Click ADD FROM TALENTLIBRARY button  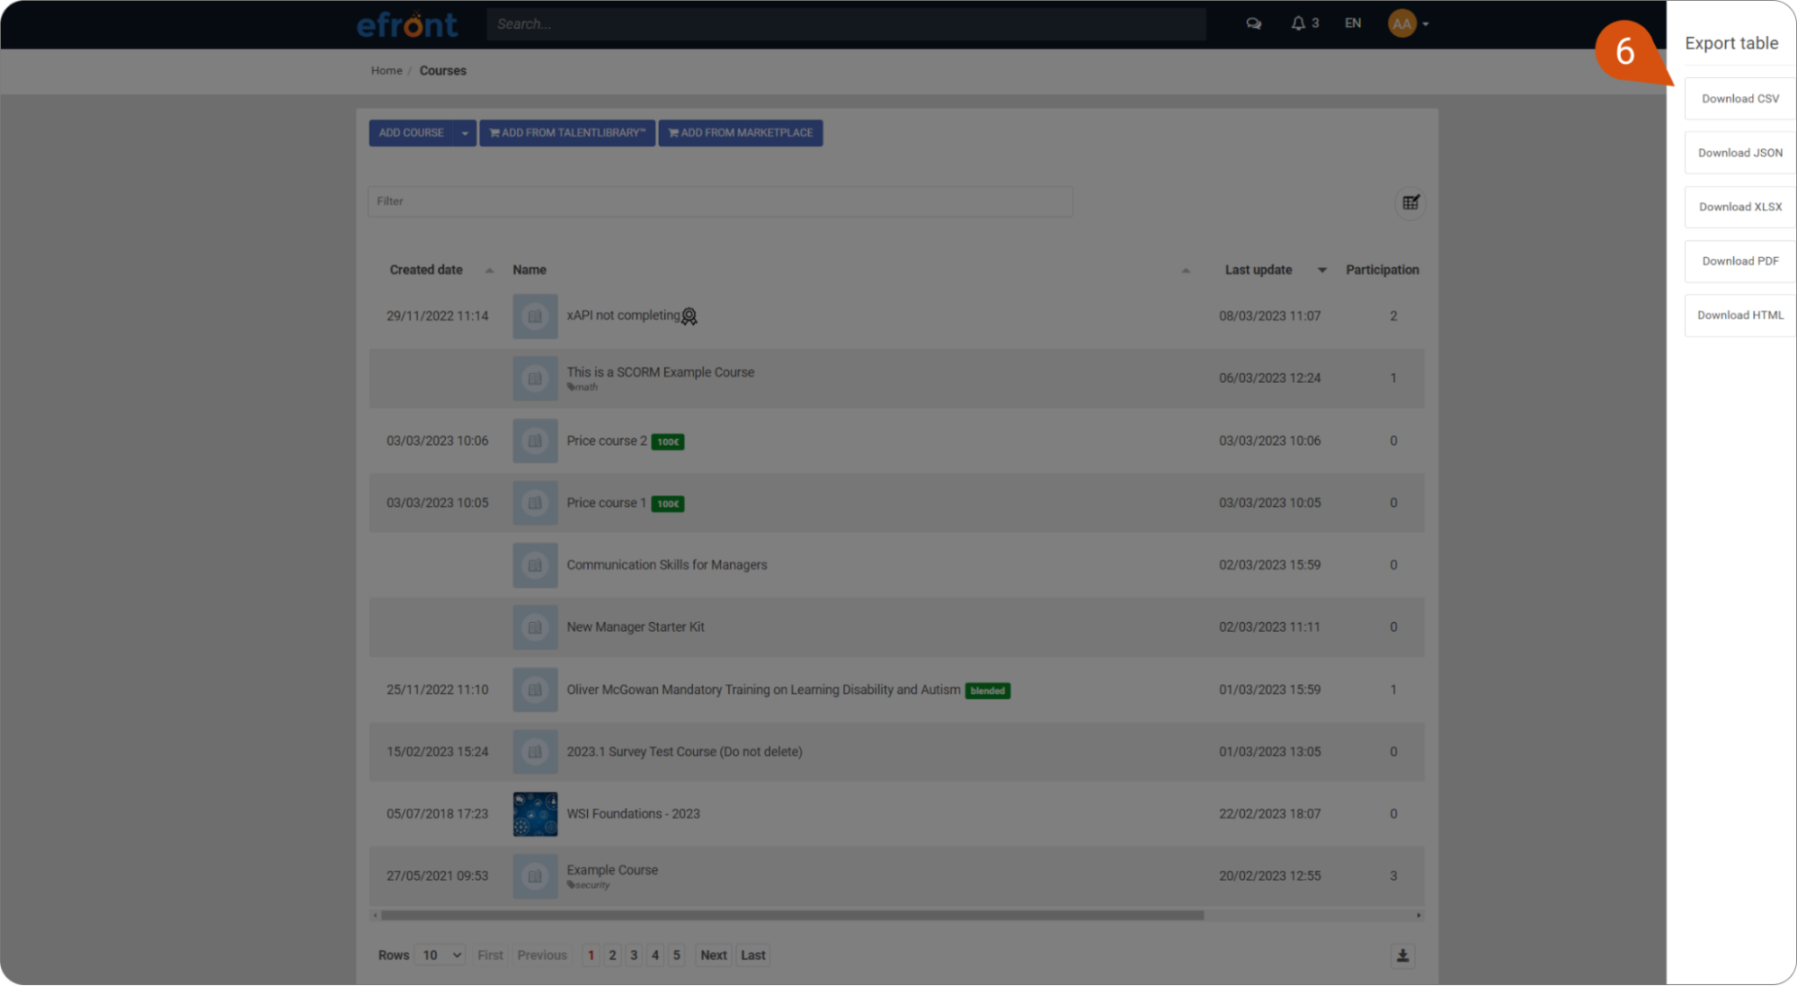(x=567, y=133)
